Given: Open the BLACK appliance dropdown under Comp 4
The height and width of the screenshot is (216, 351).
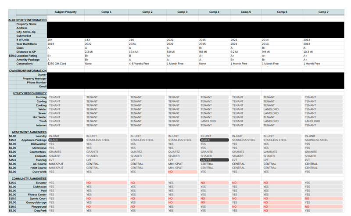Looking at the screenshot, I should 214,140.
